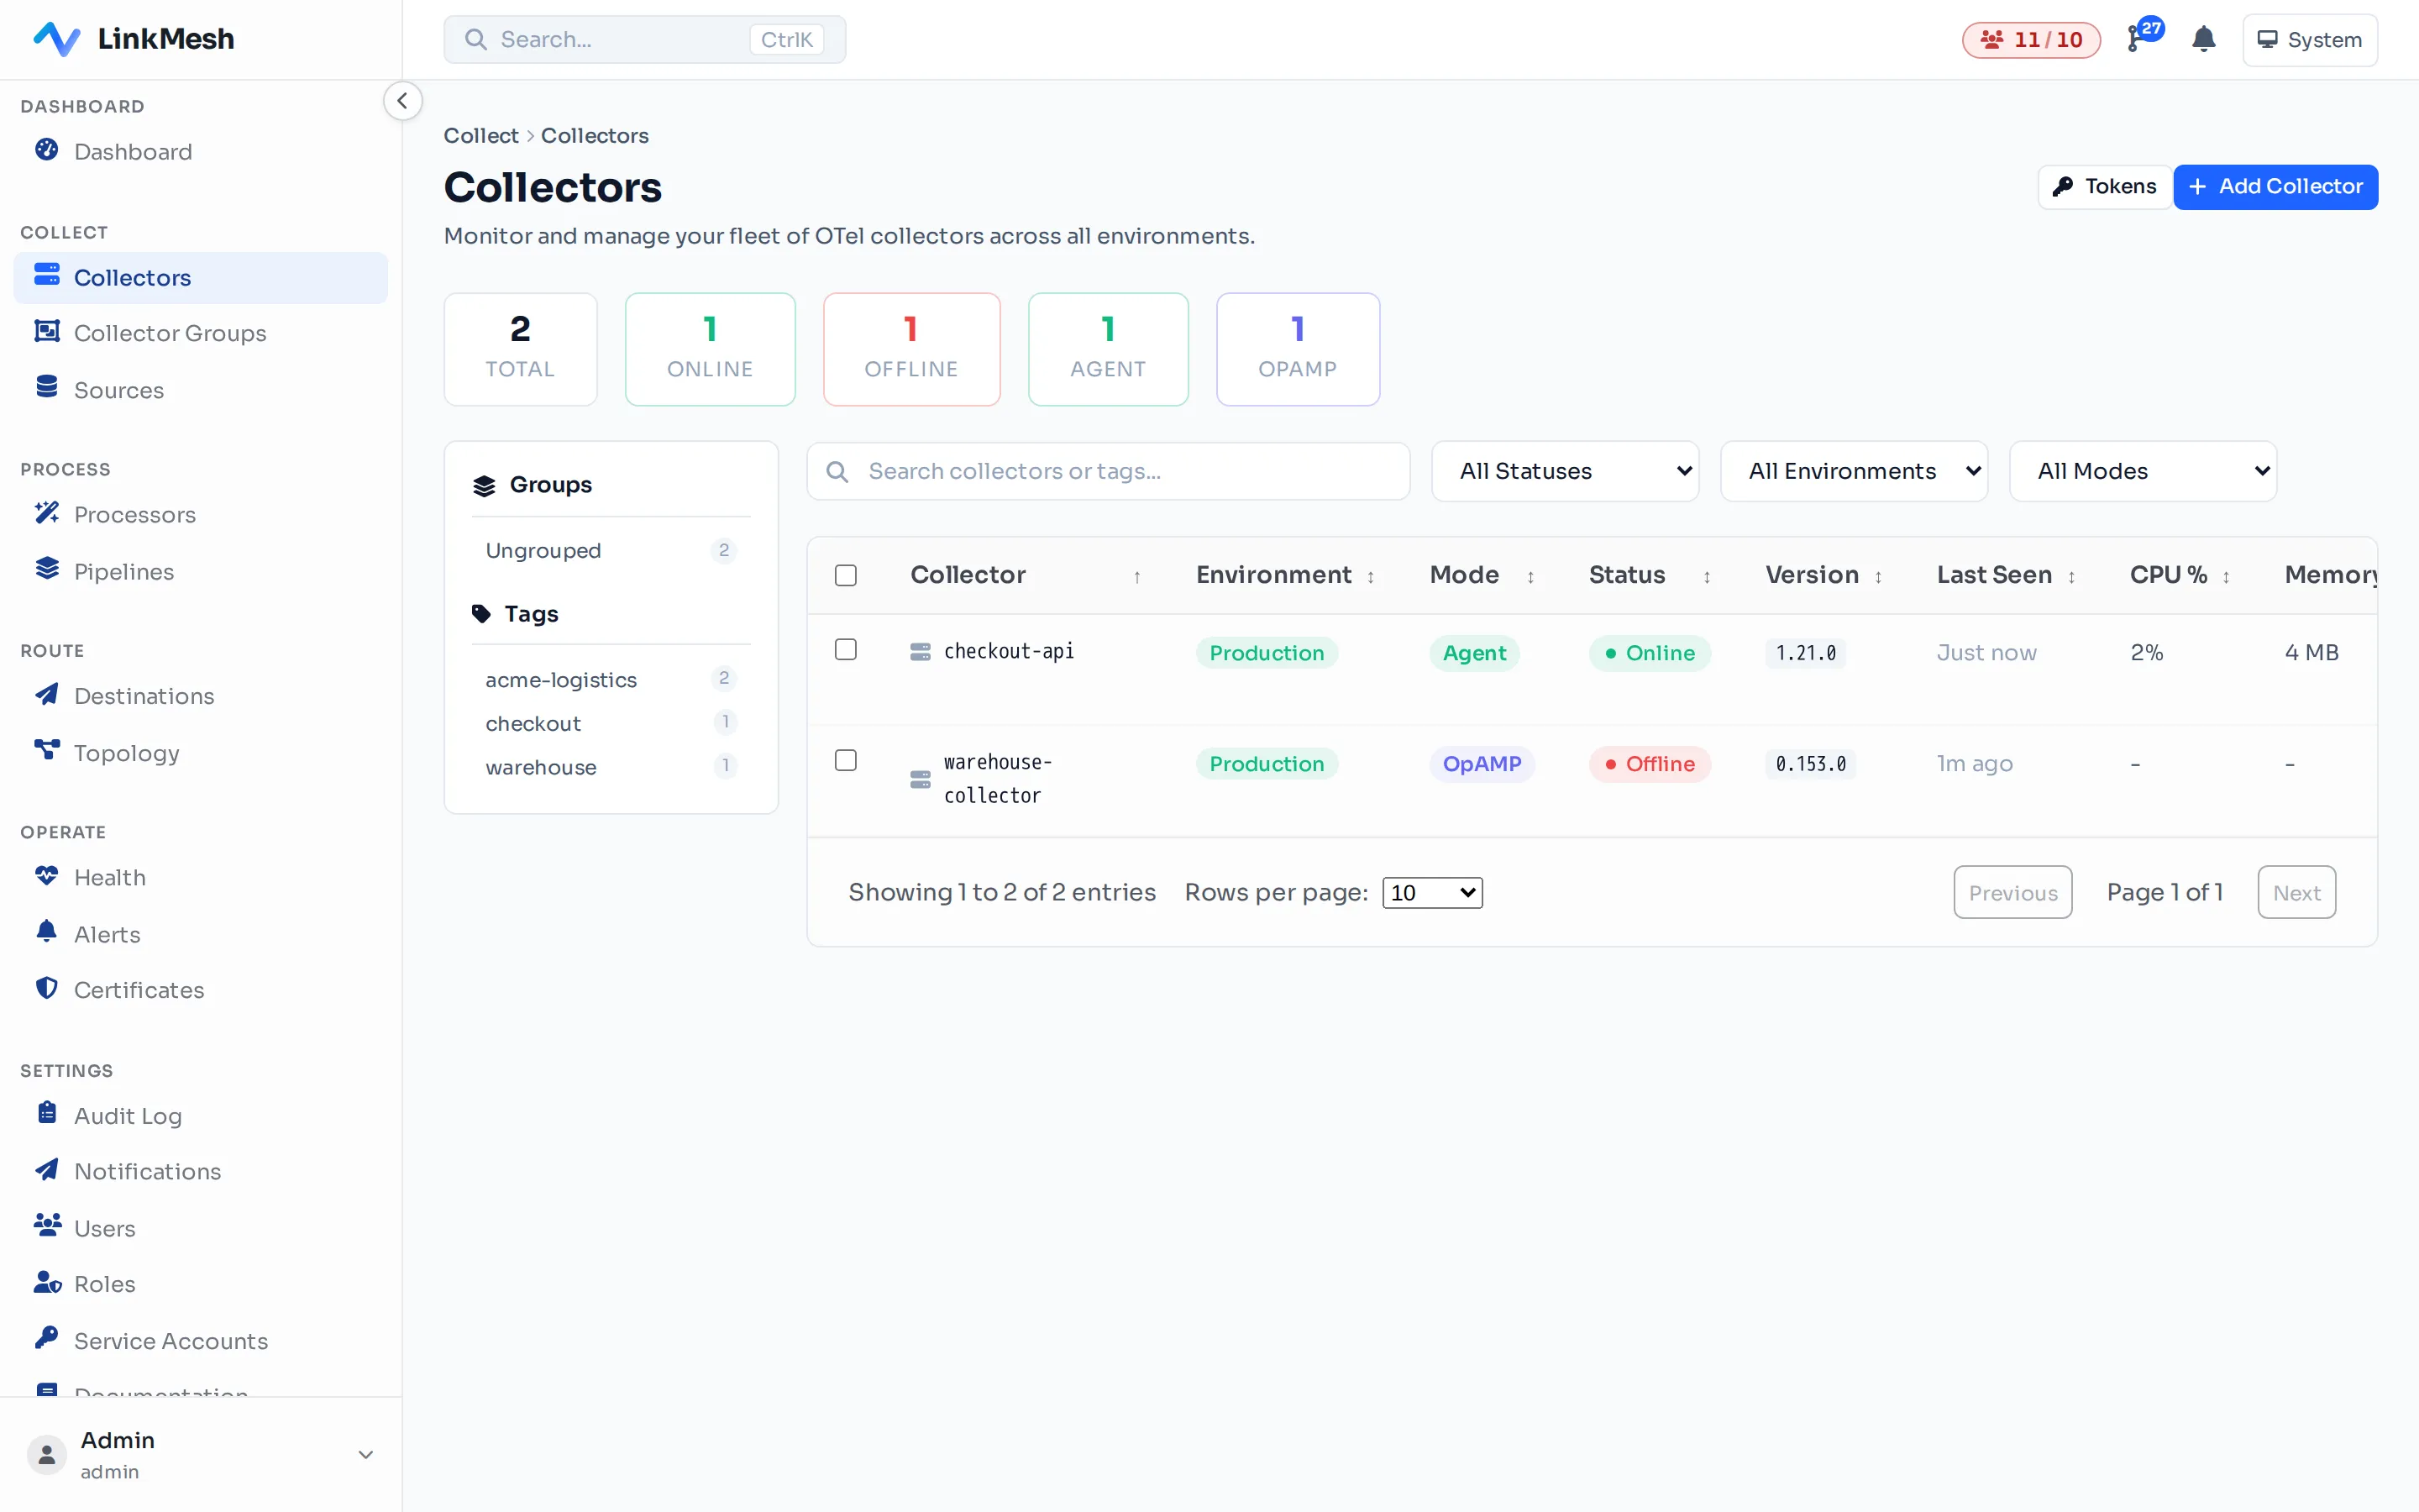The height and width of the screenshot is (1512, 2419).
Task: Click the Add Collector button
Action: click(x=2275, y=187)
